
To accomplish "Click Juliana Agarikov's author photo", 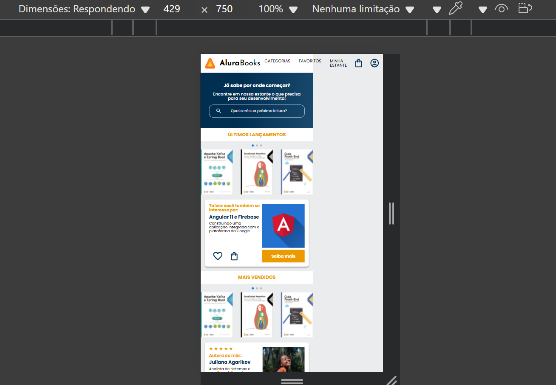I will 284,360.
